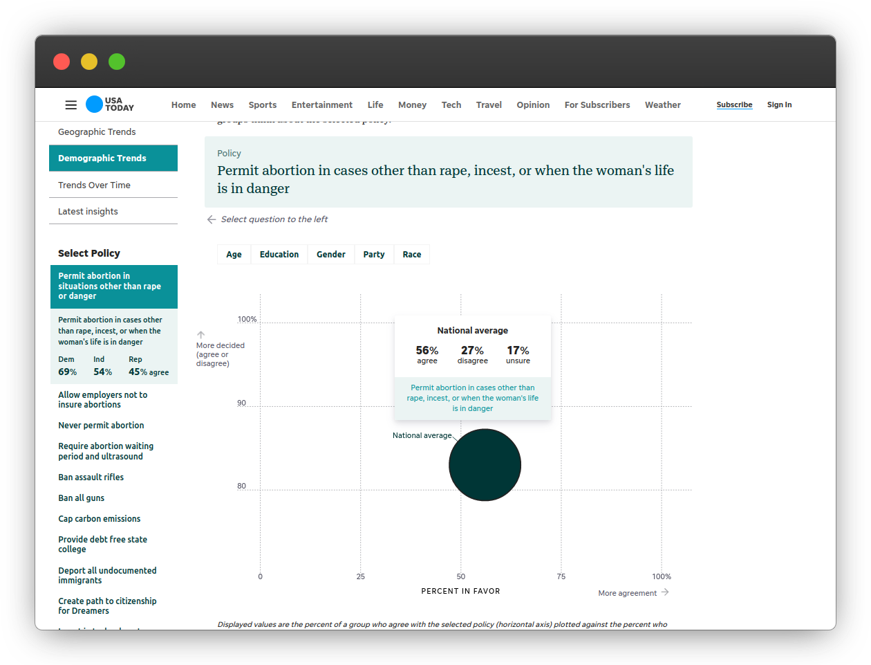Click the highlighted policy link inside the tooltip
Image resolution: width=871 pixels, height=665 pixels.
coord(472,397)
